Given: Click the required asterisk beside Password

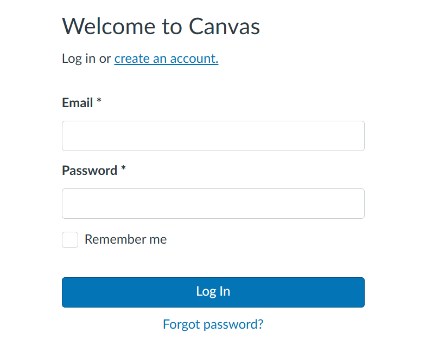Looking at the screenshot, I should tap(123, 168).
